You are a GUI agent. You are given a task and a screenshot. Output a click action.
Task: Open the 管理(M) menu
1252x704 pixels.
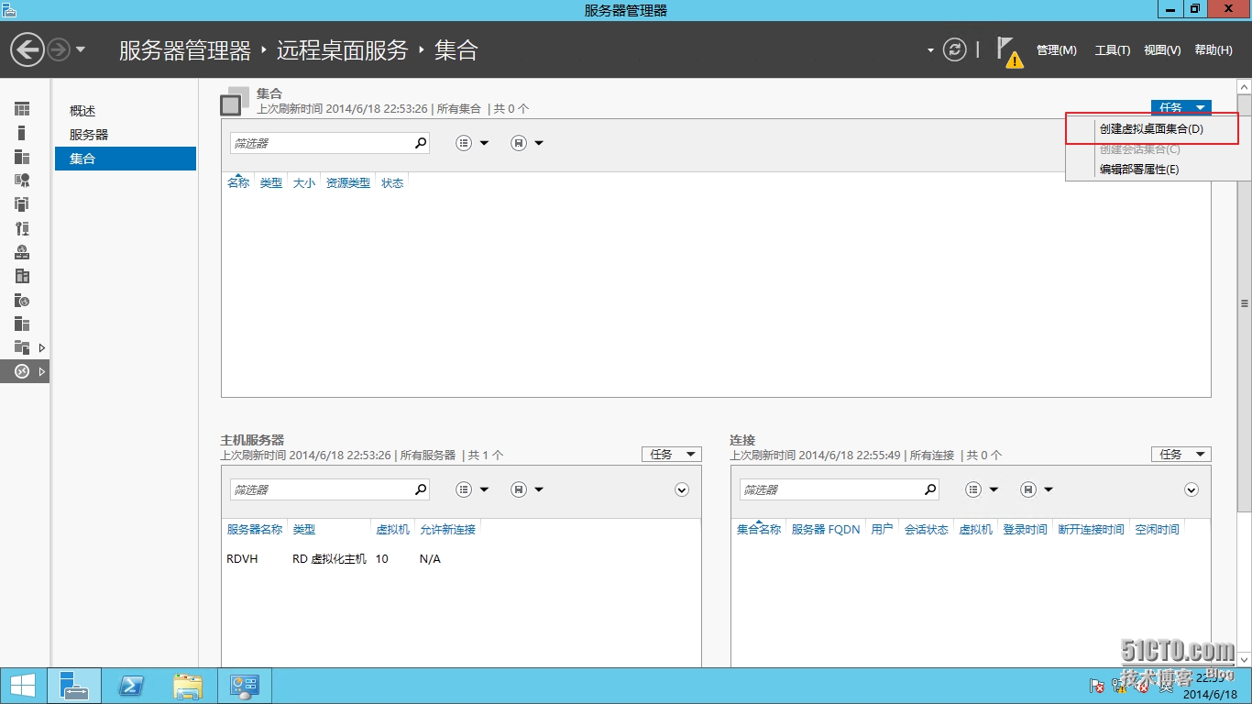(x=1057, y=50)
